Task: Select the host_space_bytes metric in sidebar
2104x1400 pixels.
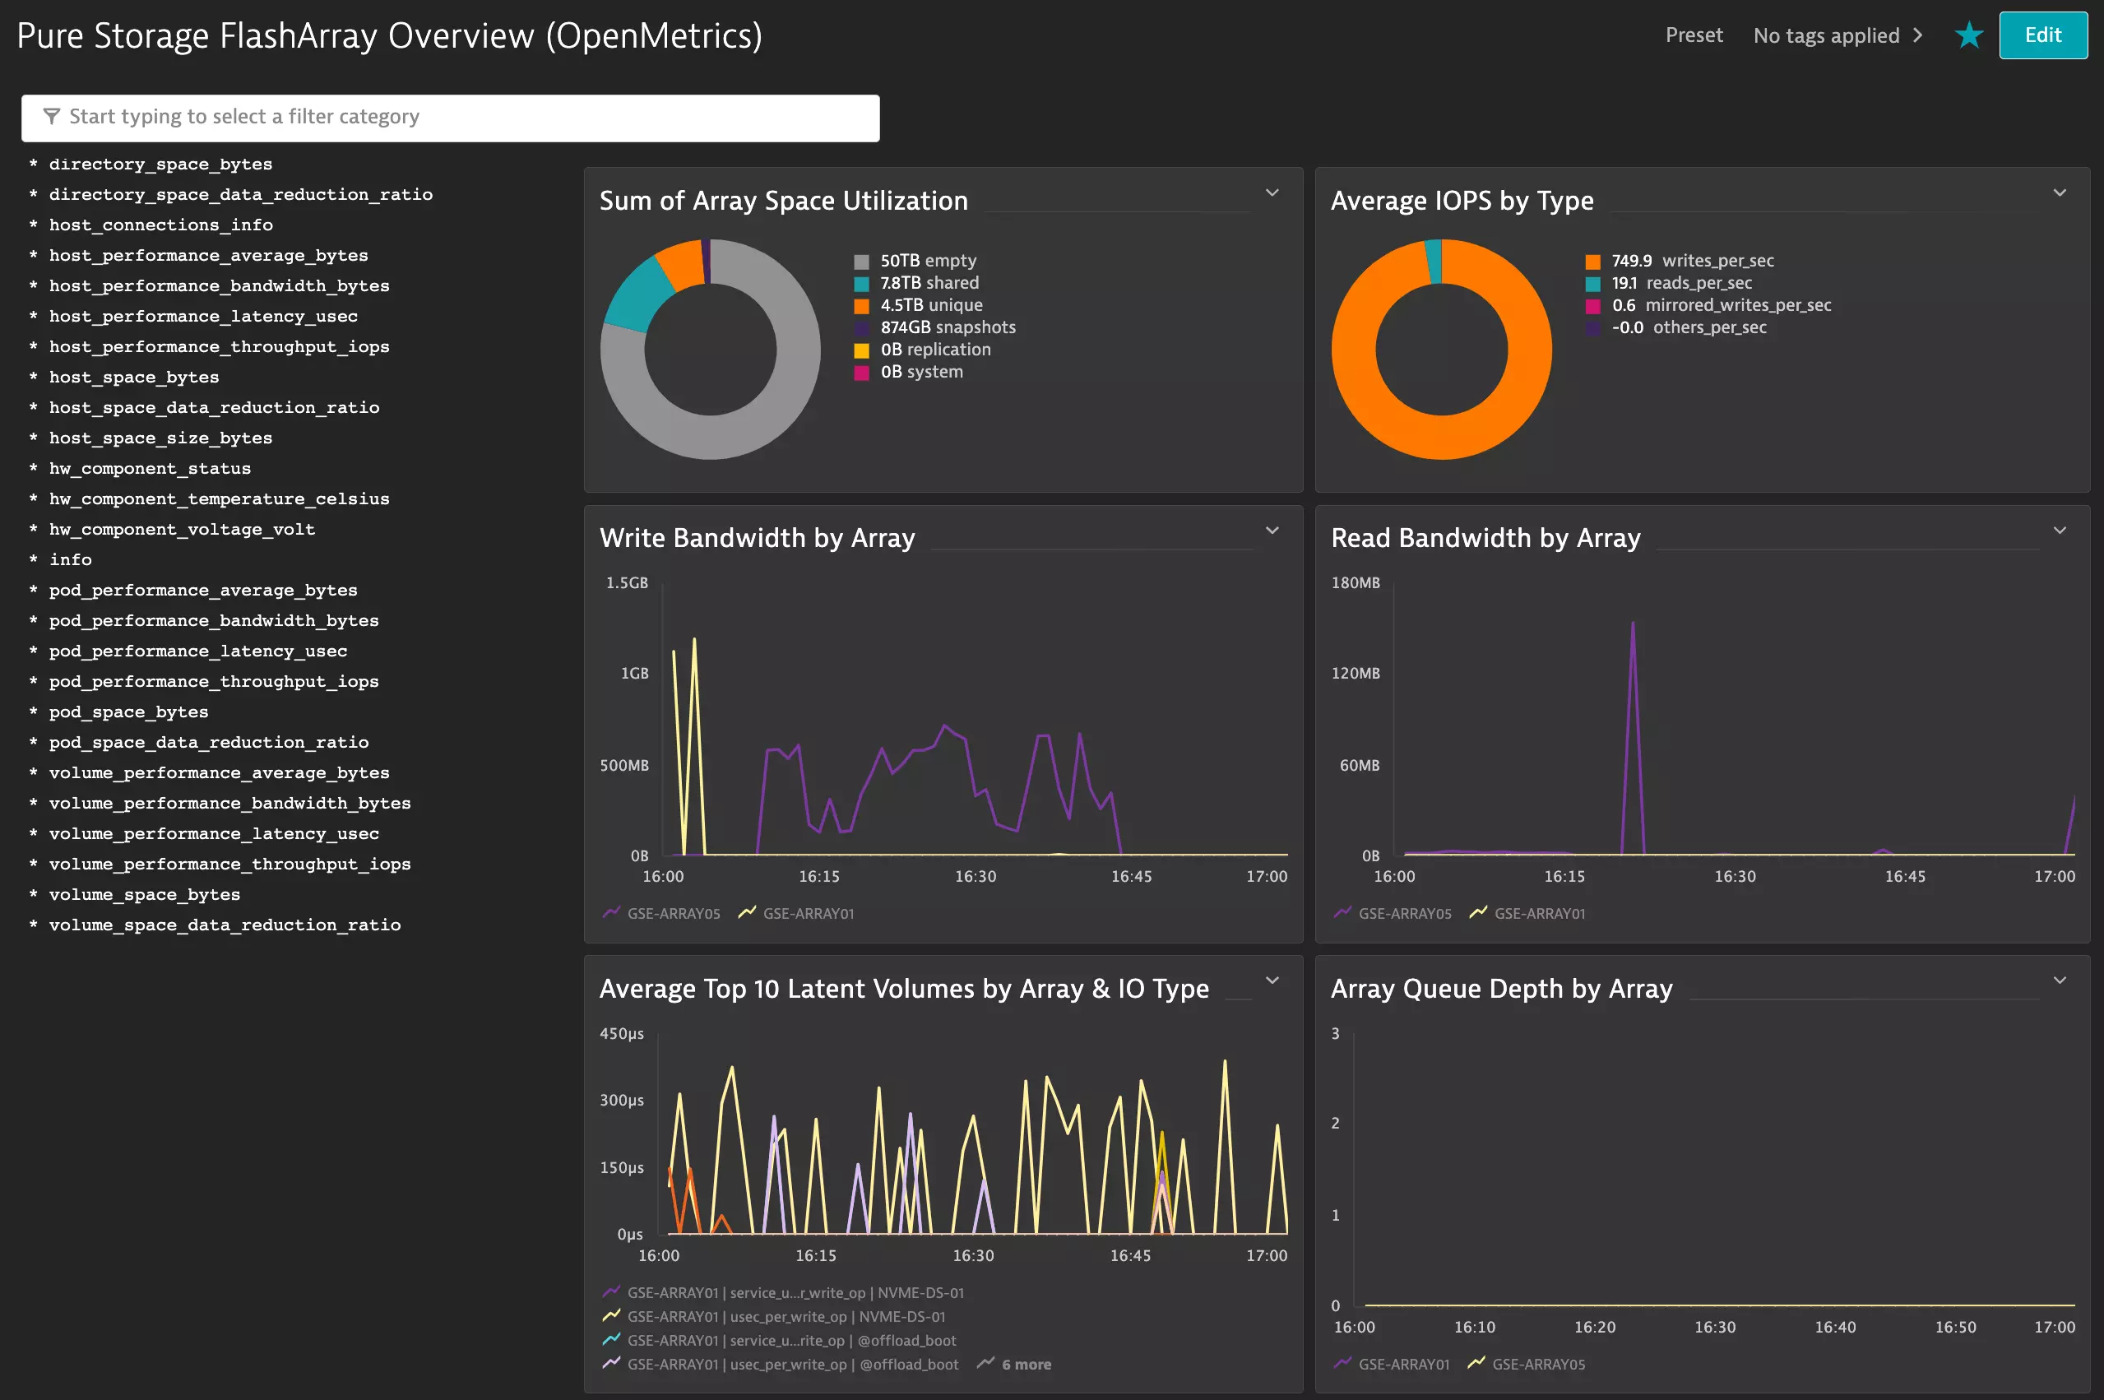Action: 134,377
